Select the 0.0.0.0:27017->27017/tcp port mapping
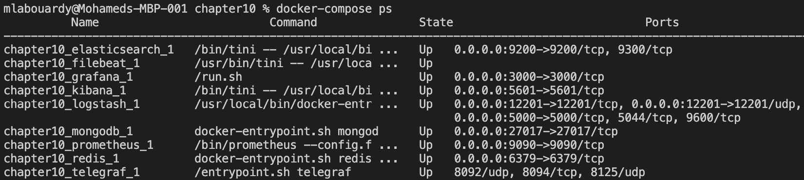 [536, 131]
